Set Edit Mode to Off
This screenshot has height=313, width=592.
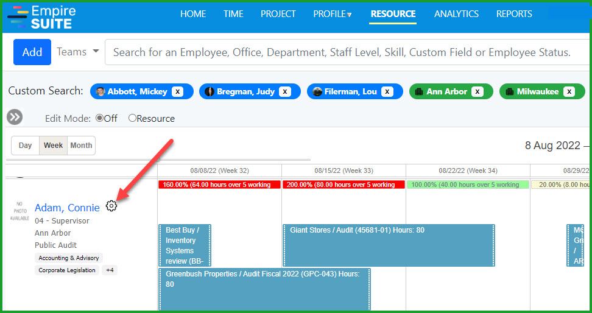tap(100, 118)
